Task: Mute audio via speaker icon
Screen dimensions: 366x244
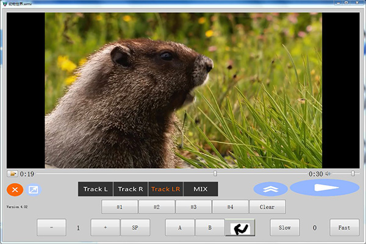Action: click(328, 173)
